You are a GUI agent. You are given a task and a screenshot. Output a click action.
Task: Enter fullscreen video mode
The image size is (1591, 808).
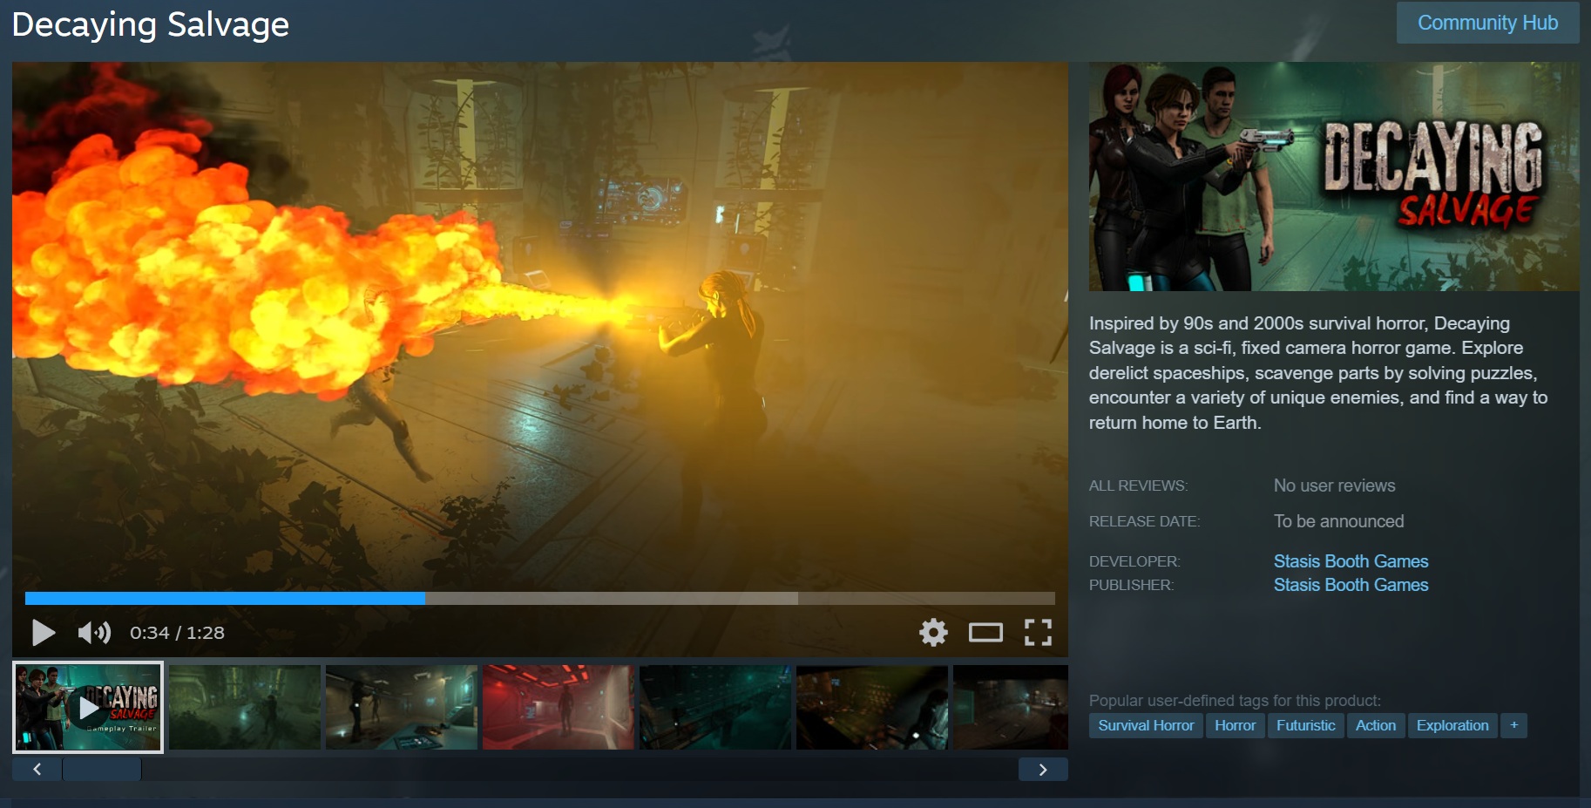[x=1038, y=632]
